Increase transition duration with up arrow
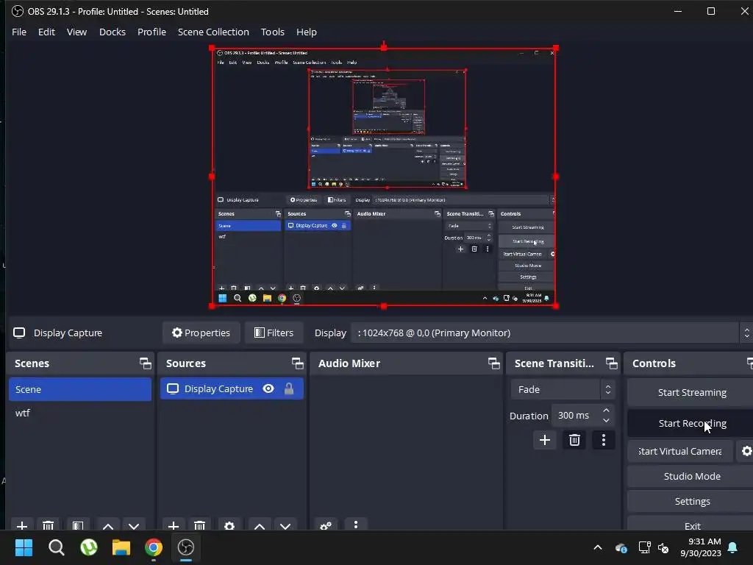Image resolution: width=753 pixels, height=565 pixels. point(606,411)
